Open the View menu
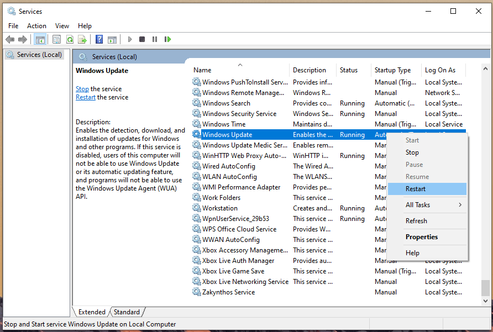This screenshot has width=493, height=332. (62, 26)
